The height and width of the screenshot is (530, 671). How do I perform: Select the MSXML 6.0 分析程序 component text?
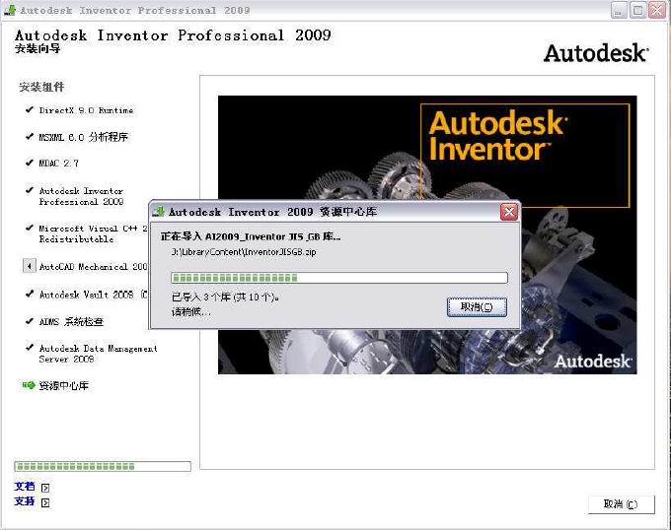(84, 137)
